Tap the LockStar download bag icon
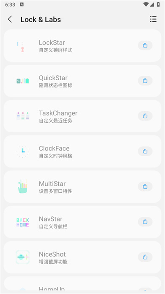The width and height of the screenshot is (165, 294). point(145,45)
